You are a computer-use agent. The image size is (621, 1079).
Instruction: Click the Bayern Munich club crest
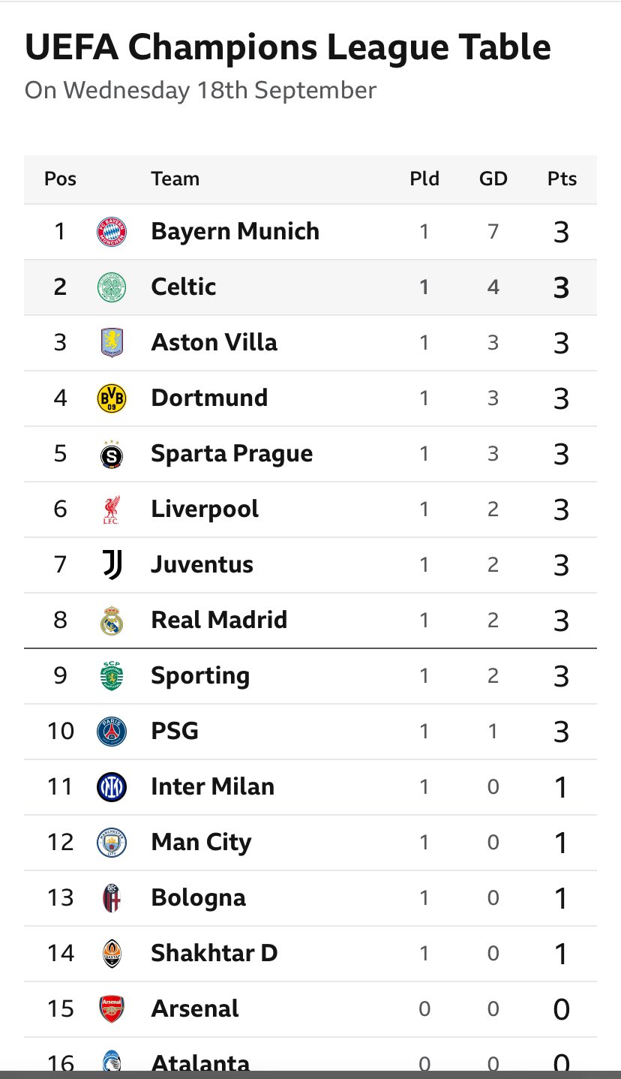[112, 232]
